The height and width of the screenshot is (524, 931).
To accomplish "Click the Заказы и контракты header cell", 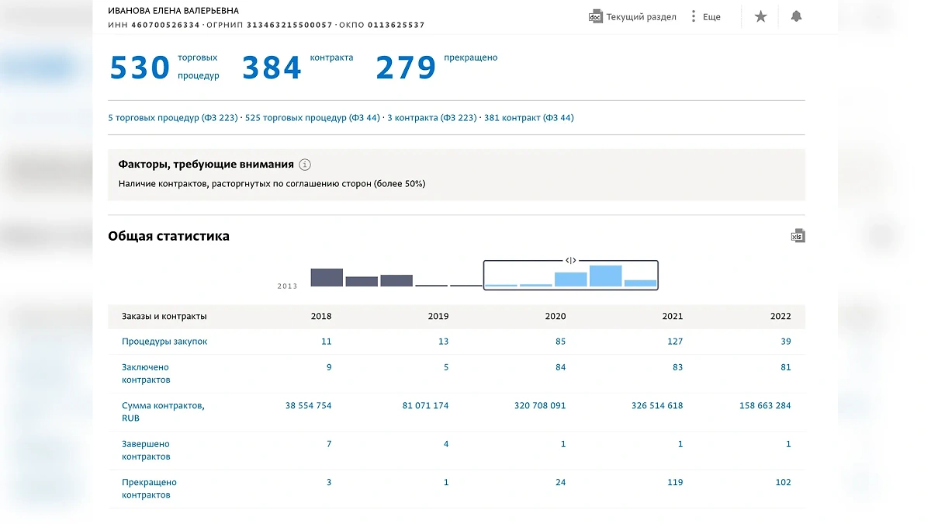I will 164,317.
